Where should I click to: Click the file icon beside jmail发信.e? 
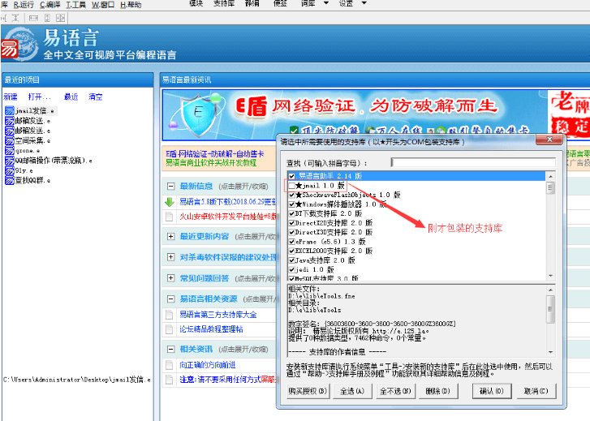pyautogui.click(x=10, y=110)
